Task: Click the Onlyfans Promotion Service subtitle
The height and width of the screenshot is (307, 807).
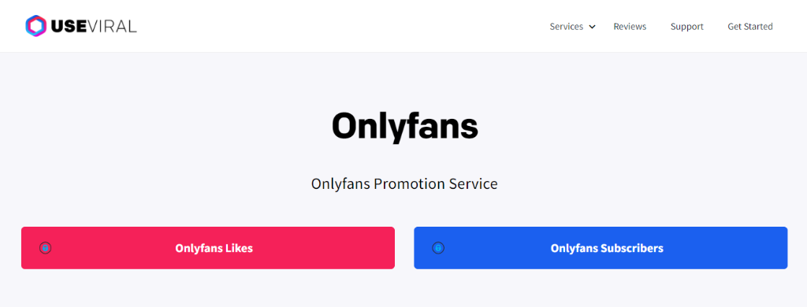Action: pos(404,183)
